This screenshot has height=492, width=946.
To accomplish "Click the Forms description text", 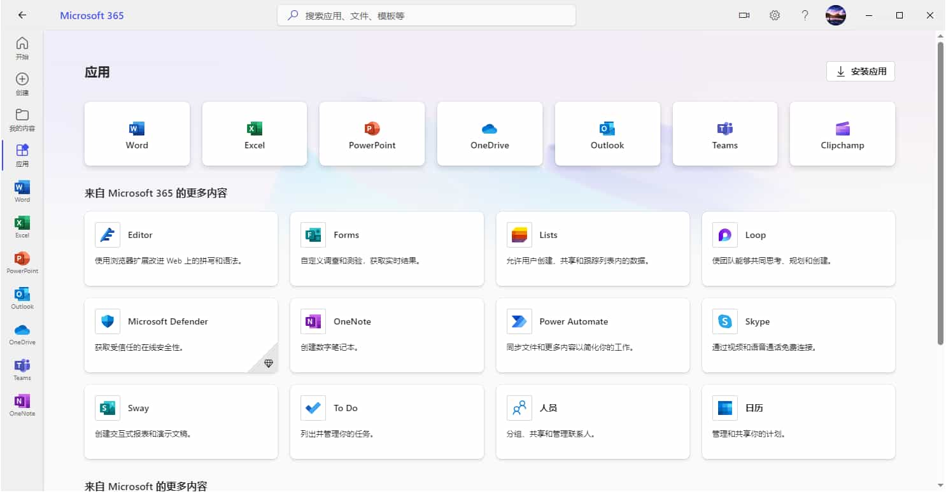I will [362, 261].
